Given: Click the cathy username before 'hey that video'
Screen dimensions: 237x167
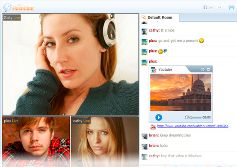Looking at the screenshot, I should [x=154, y=156].
